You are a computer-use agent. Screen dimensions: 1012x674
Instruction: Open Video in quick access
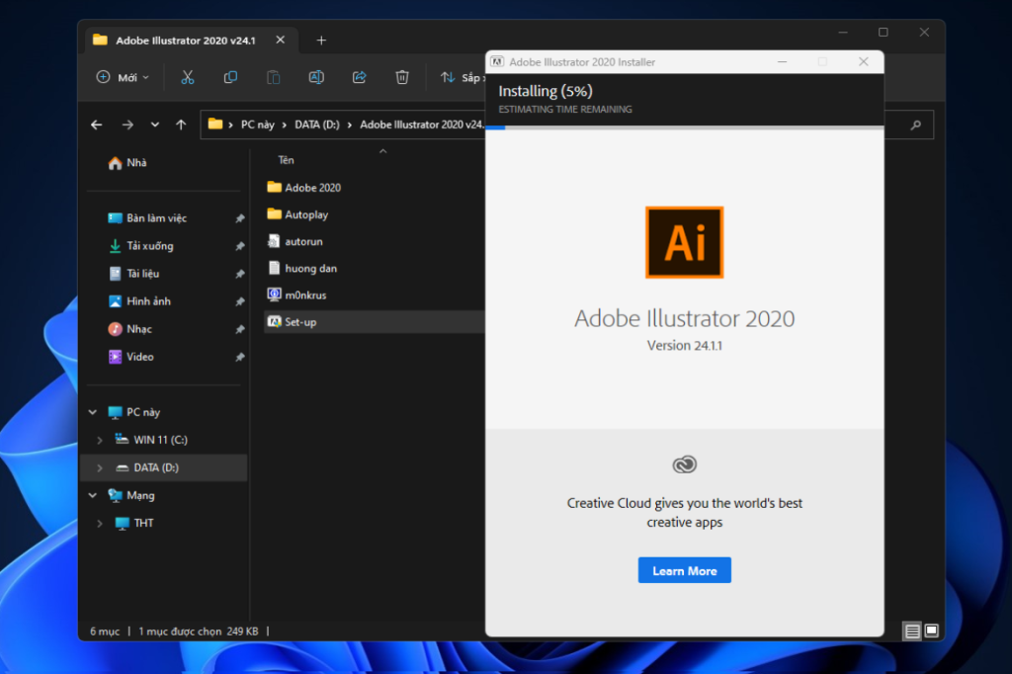(139, 357)
